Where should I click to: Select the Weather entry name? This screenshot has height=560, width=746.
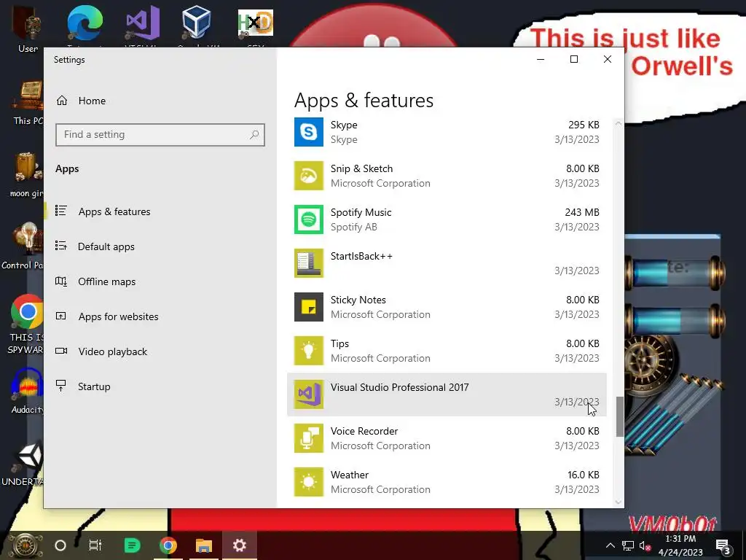[350, 475]
